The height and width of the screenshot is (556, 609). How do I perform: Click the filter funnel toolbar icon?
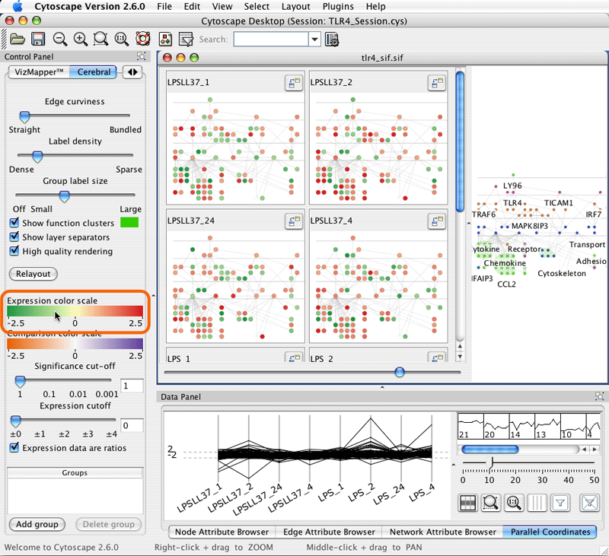tap(186, 40)
